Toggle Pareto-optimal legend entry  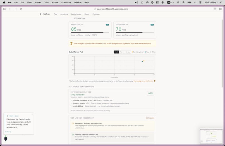tap(138, 52)
